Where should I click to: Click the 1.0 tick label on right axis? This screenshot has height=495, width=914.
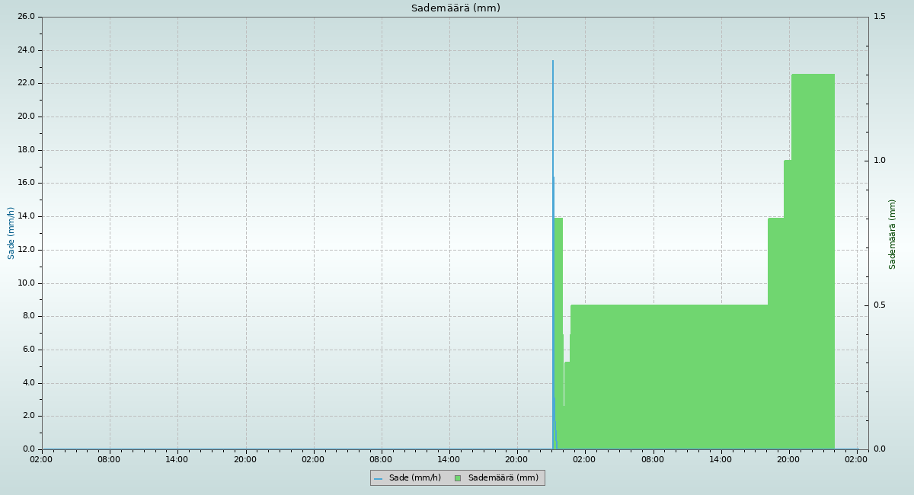pyautogui.click(x=880, y=161)
